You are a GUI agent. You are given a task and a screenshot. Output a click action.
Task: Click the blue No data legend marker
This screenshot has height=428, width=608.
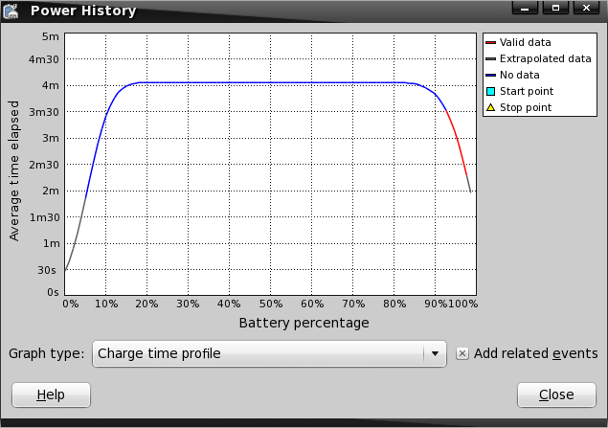point(490,75)
